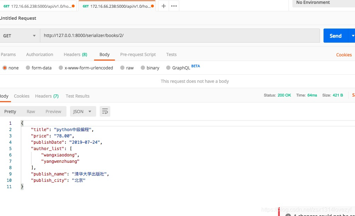The height and width of the screenshot is (216, 355).
Task: Open the GET method dropdown
Action: (x=19, y=36)
